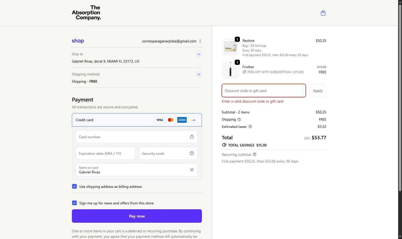Focus the Expiration date field

(105, 153)
